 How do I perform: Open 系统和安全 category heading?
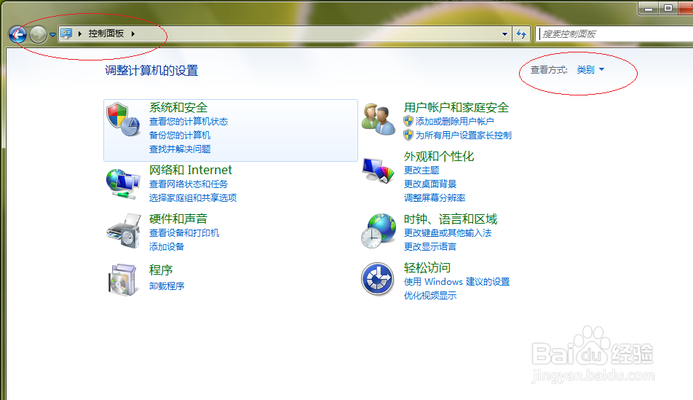178,108
